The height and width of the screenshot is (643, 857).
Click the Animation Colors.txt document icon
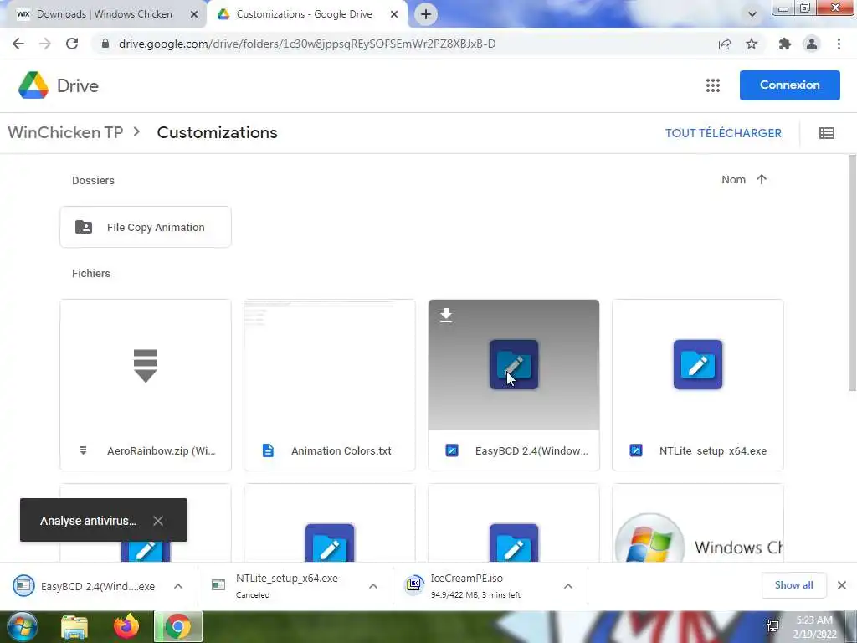click(x=268, y=450)
